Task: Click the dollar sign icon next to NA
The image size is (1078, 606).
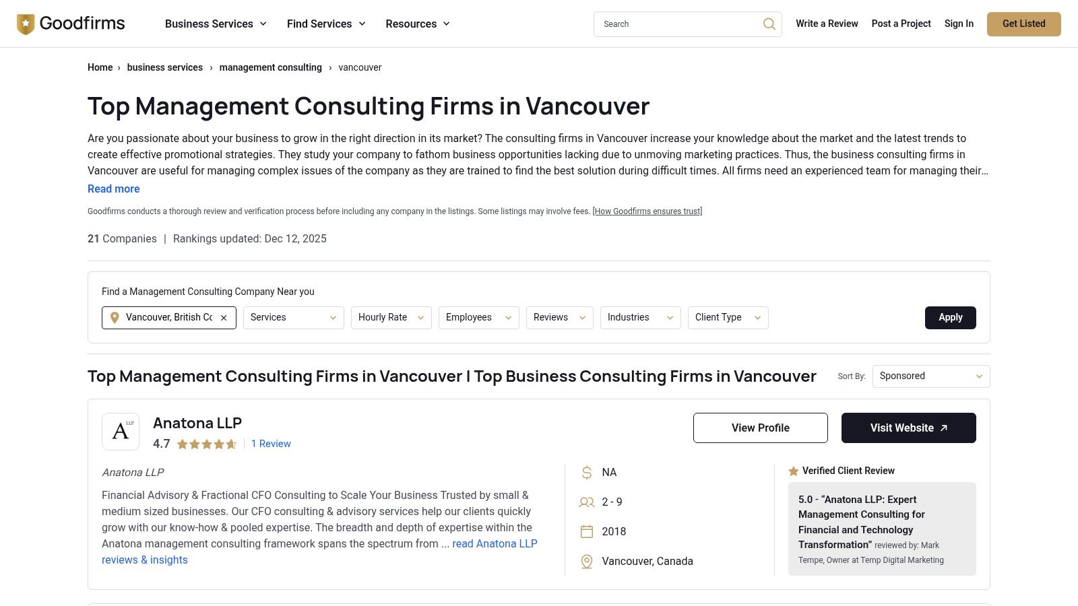Action: pos(586,472)
